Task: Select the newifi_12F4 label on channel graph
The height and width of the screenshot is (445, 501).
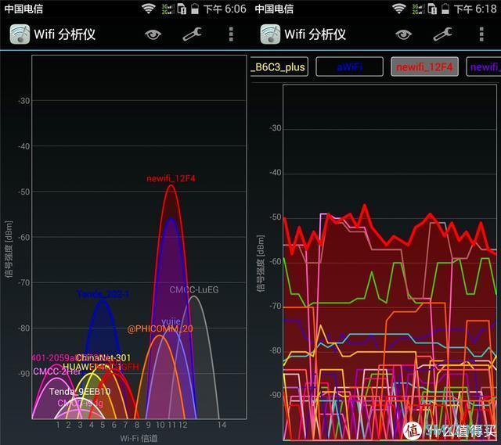Action: click(171, 178)
